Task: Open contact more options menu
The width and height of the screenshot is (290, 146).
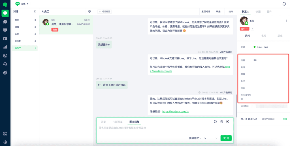Action: (x=287, y=21)
